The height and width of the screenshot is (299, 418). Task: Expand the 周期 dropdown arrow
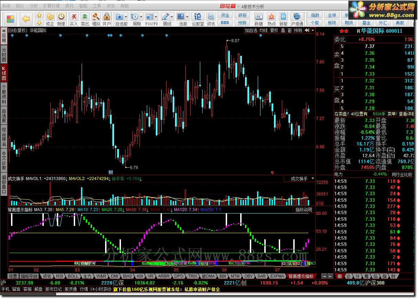click(x=141, y=16)
